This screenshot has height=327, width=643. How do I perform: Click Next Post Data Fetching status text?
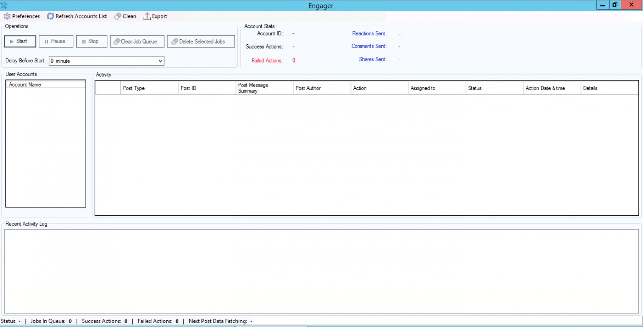(x=221, y=321)
